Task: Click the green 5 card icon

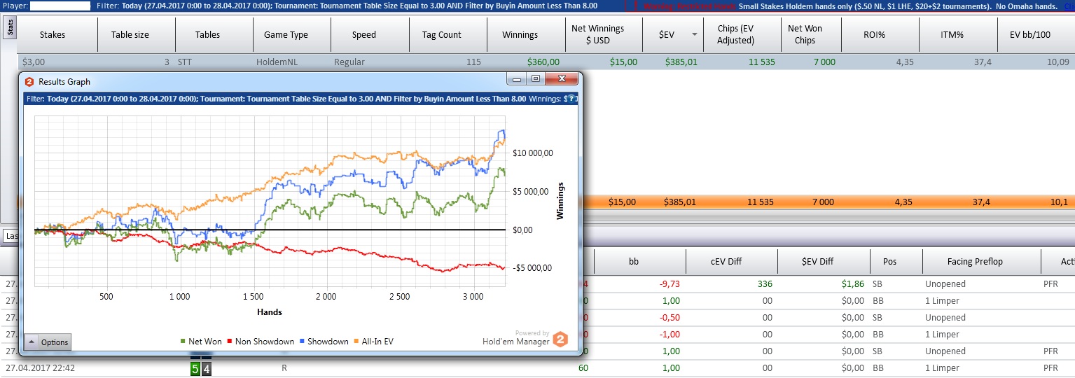Action: pyautogui.click(x=195, y=367)
